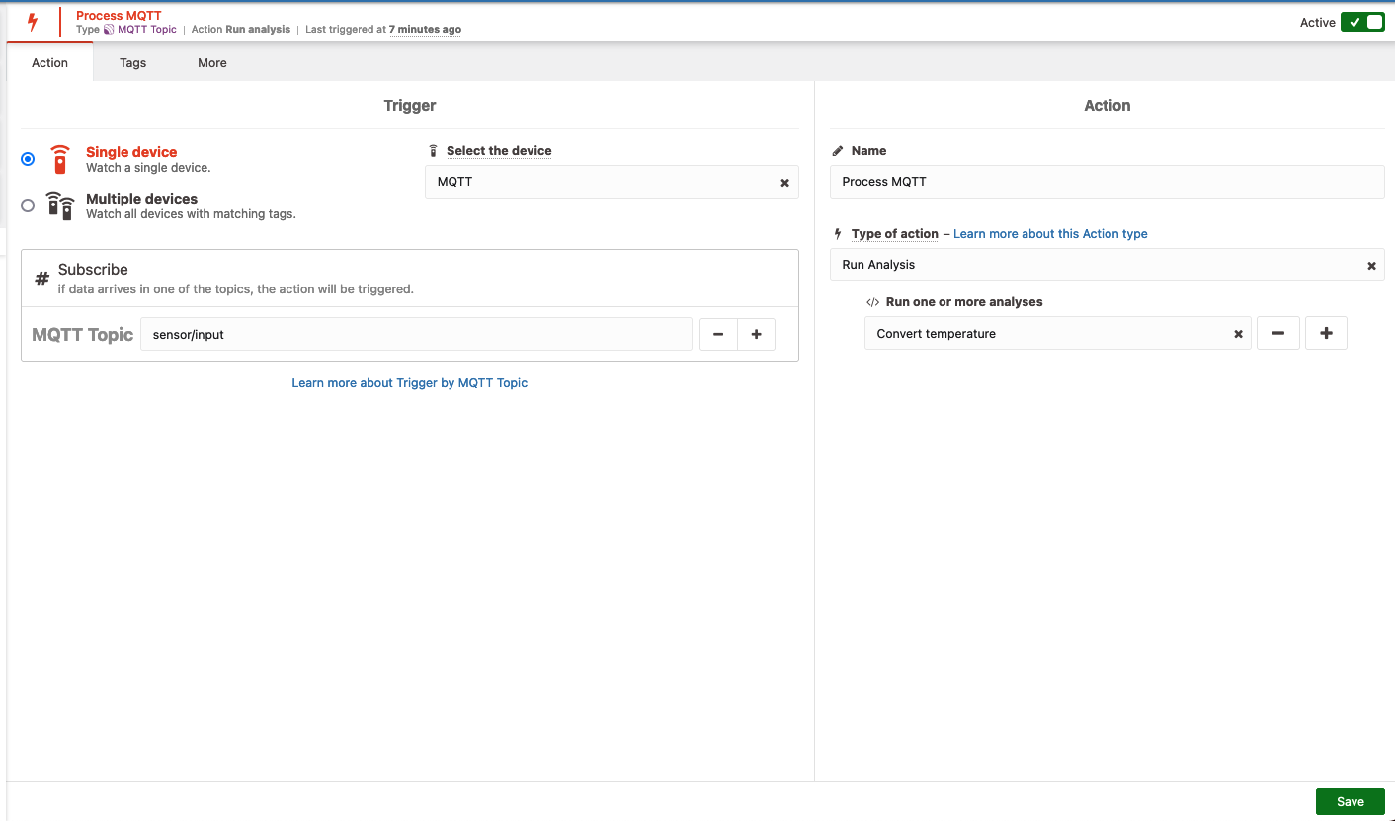Open the Convert temperature analysis dropdown
This screenshot has width=1395, height=821.
1057,334
